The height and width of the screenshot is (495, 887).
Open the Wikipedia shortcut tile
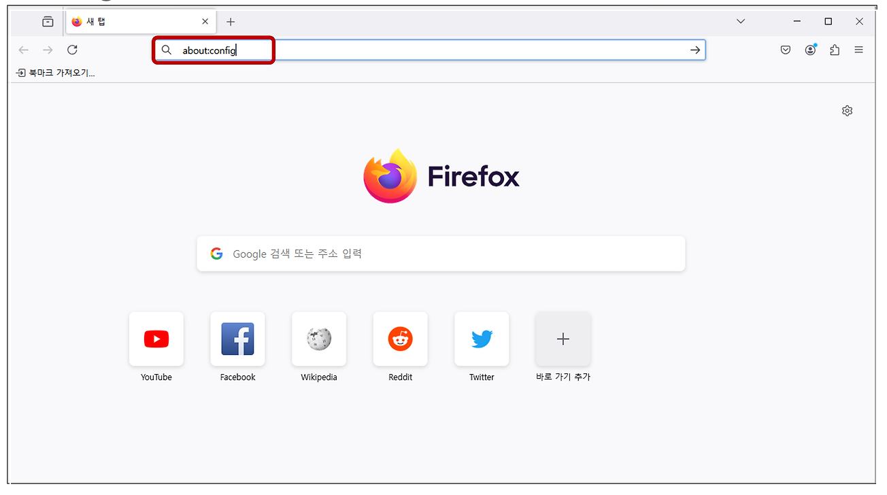click(x=319, y=339)
